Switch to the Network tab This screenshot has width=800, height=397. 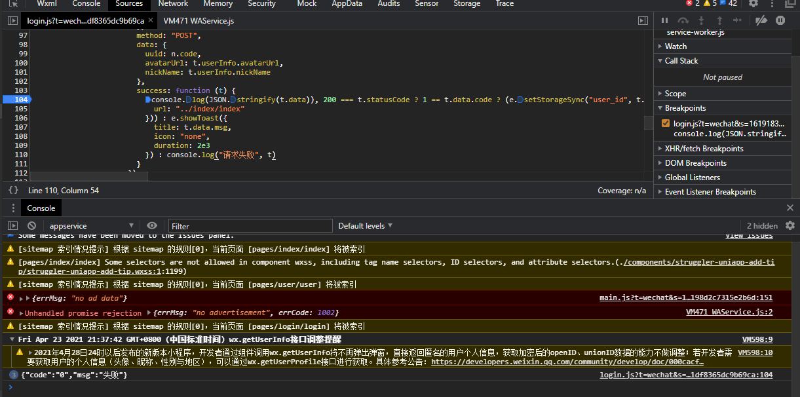[x=173, y=4]
